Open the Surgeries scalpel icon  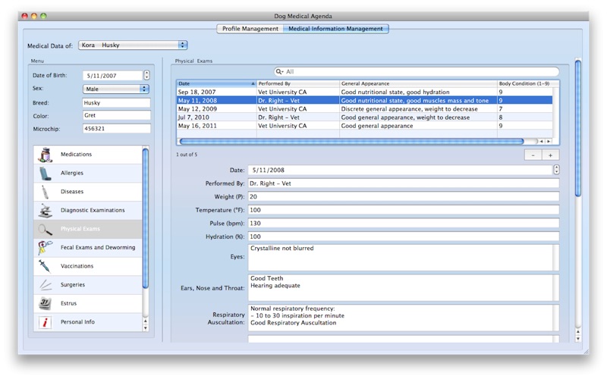(x=46, y=285)
